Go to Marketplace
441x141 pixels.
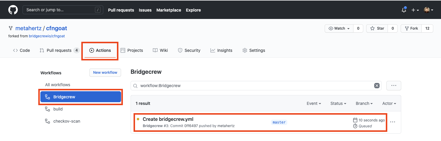pyautogui.click(x=169, y=10)
